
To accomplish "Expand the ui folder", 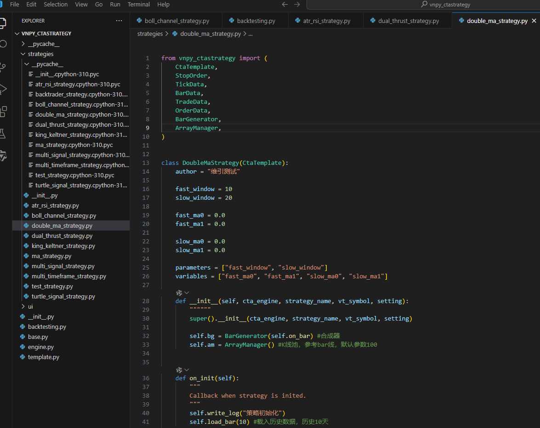I will 23,307.
